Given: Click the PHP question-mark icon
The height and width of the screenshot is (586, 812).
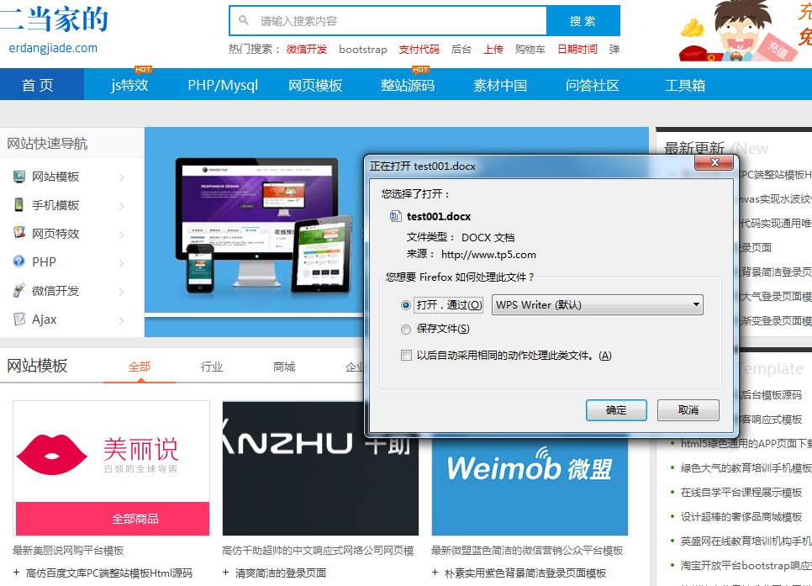Looking at the screenshot, I should coord(18,261).
